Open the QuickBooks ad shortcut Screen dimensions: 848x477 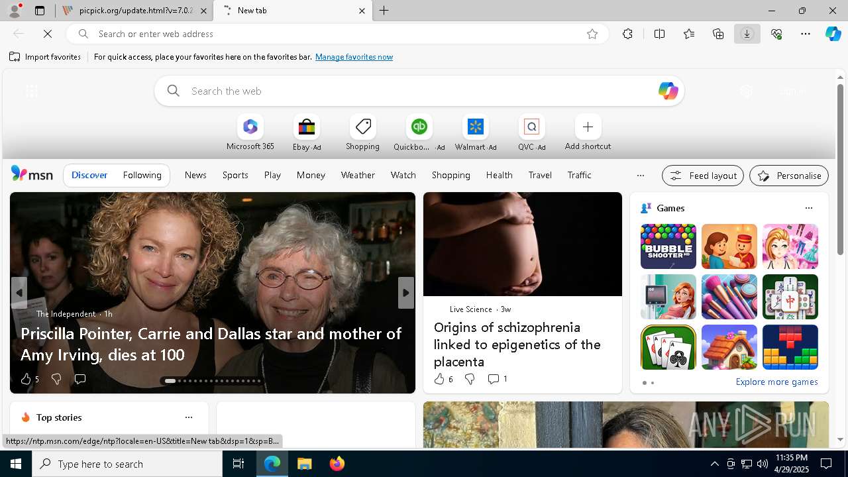tap(419, 132)
